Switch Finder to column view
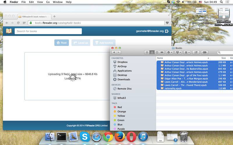 point(157,52)
